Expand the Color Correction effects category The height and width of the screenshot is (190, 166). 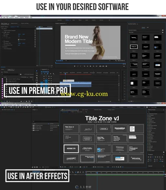tap(148, 123)
